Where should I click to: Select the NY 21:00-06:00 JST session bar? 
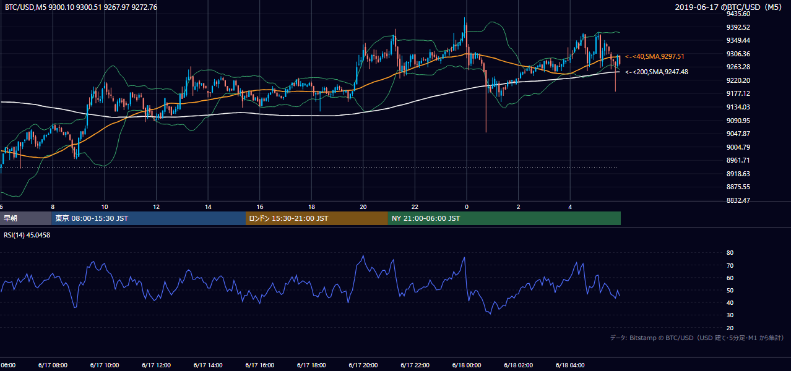pos(504,218)
